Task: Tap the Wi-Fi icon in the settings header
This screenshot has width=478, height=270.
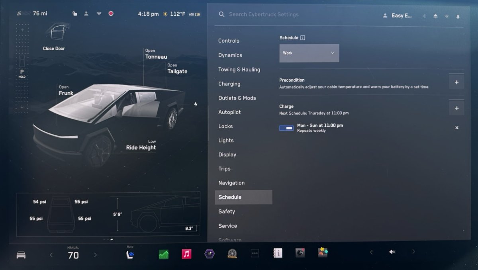Action: (447, 16)
